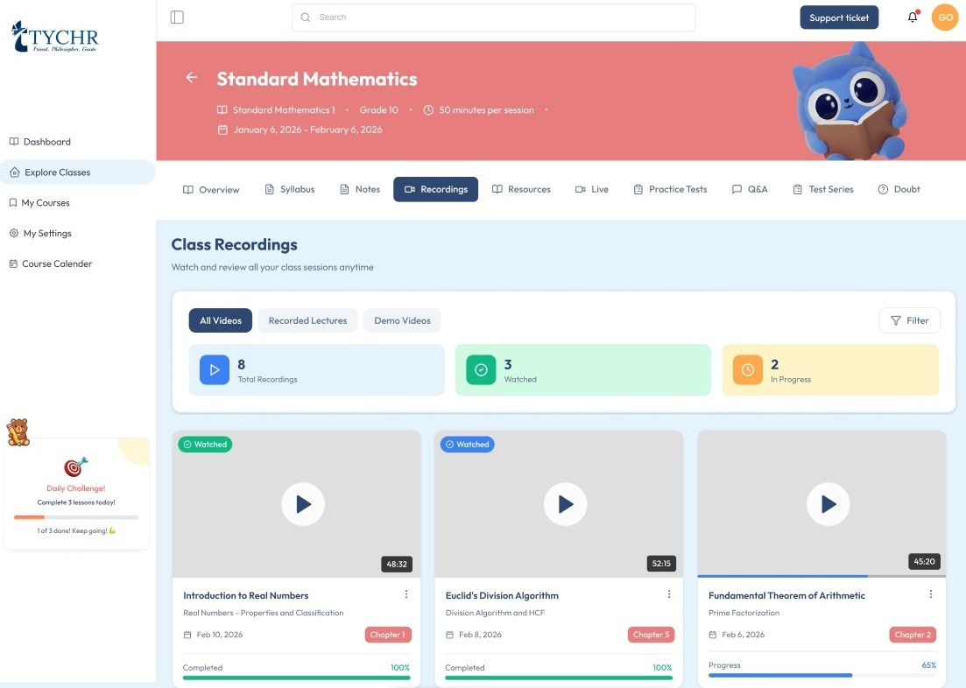The height and width of the screenshot is (688, 966).
Task: Toggle the sidebar collapse icon
Action: [177, 18]
